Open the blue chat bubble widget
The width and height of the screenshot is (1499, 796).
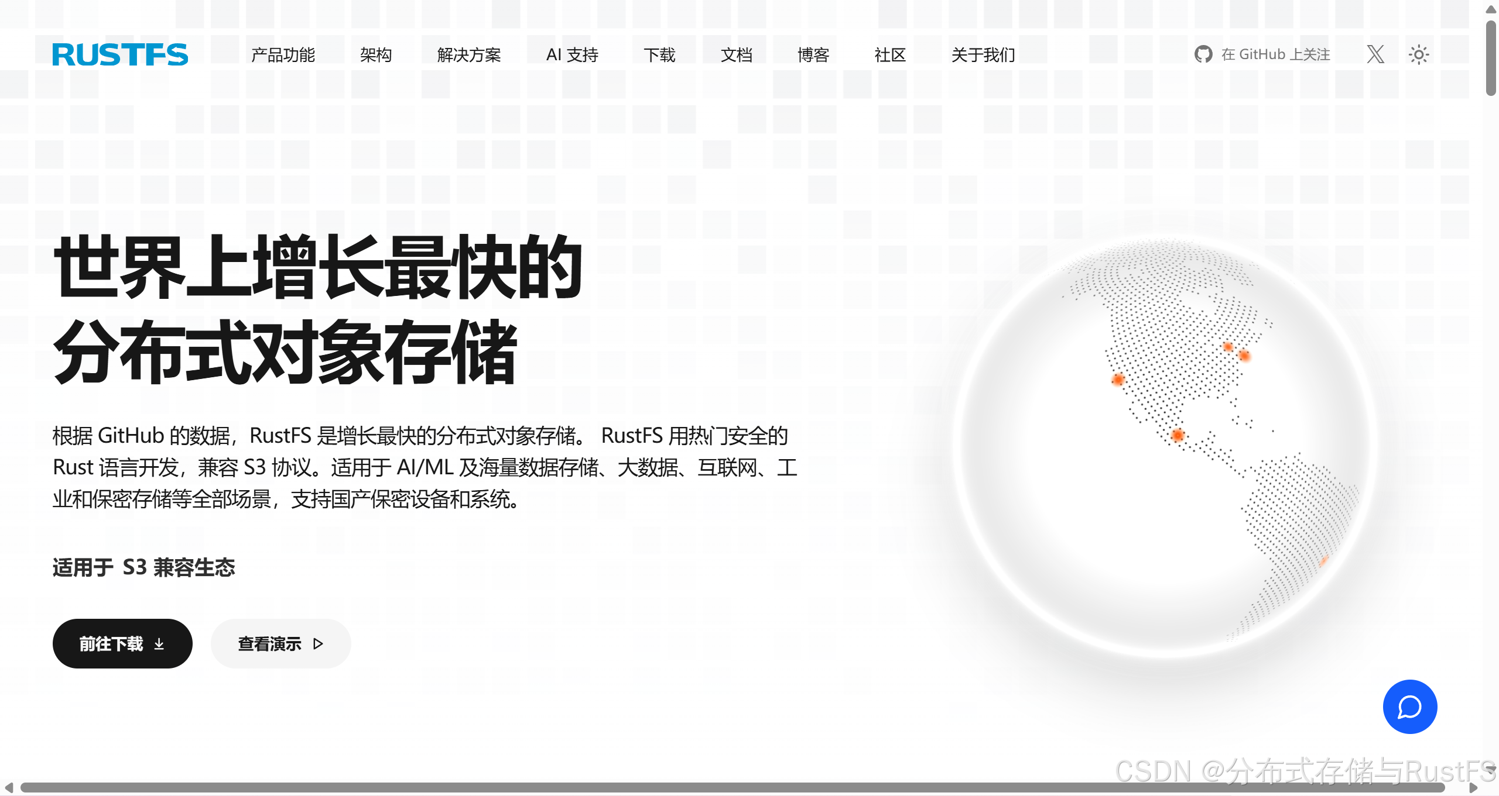[x=1409, y=707]
